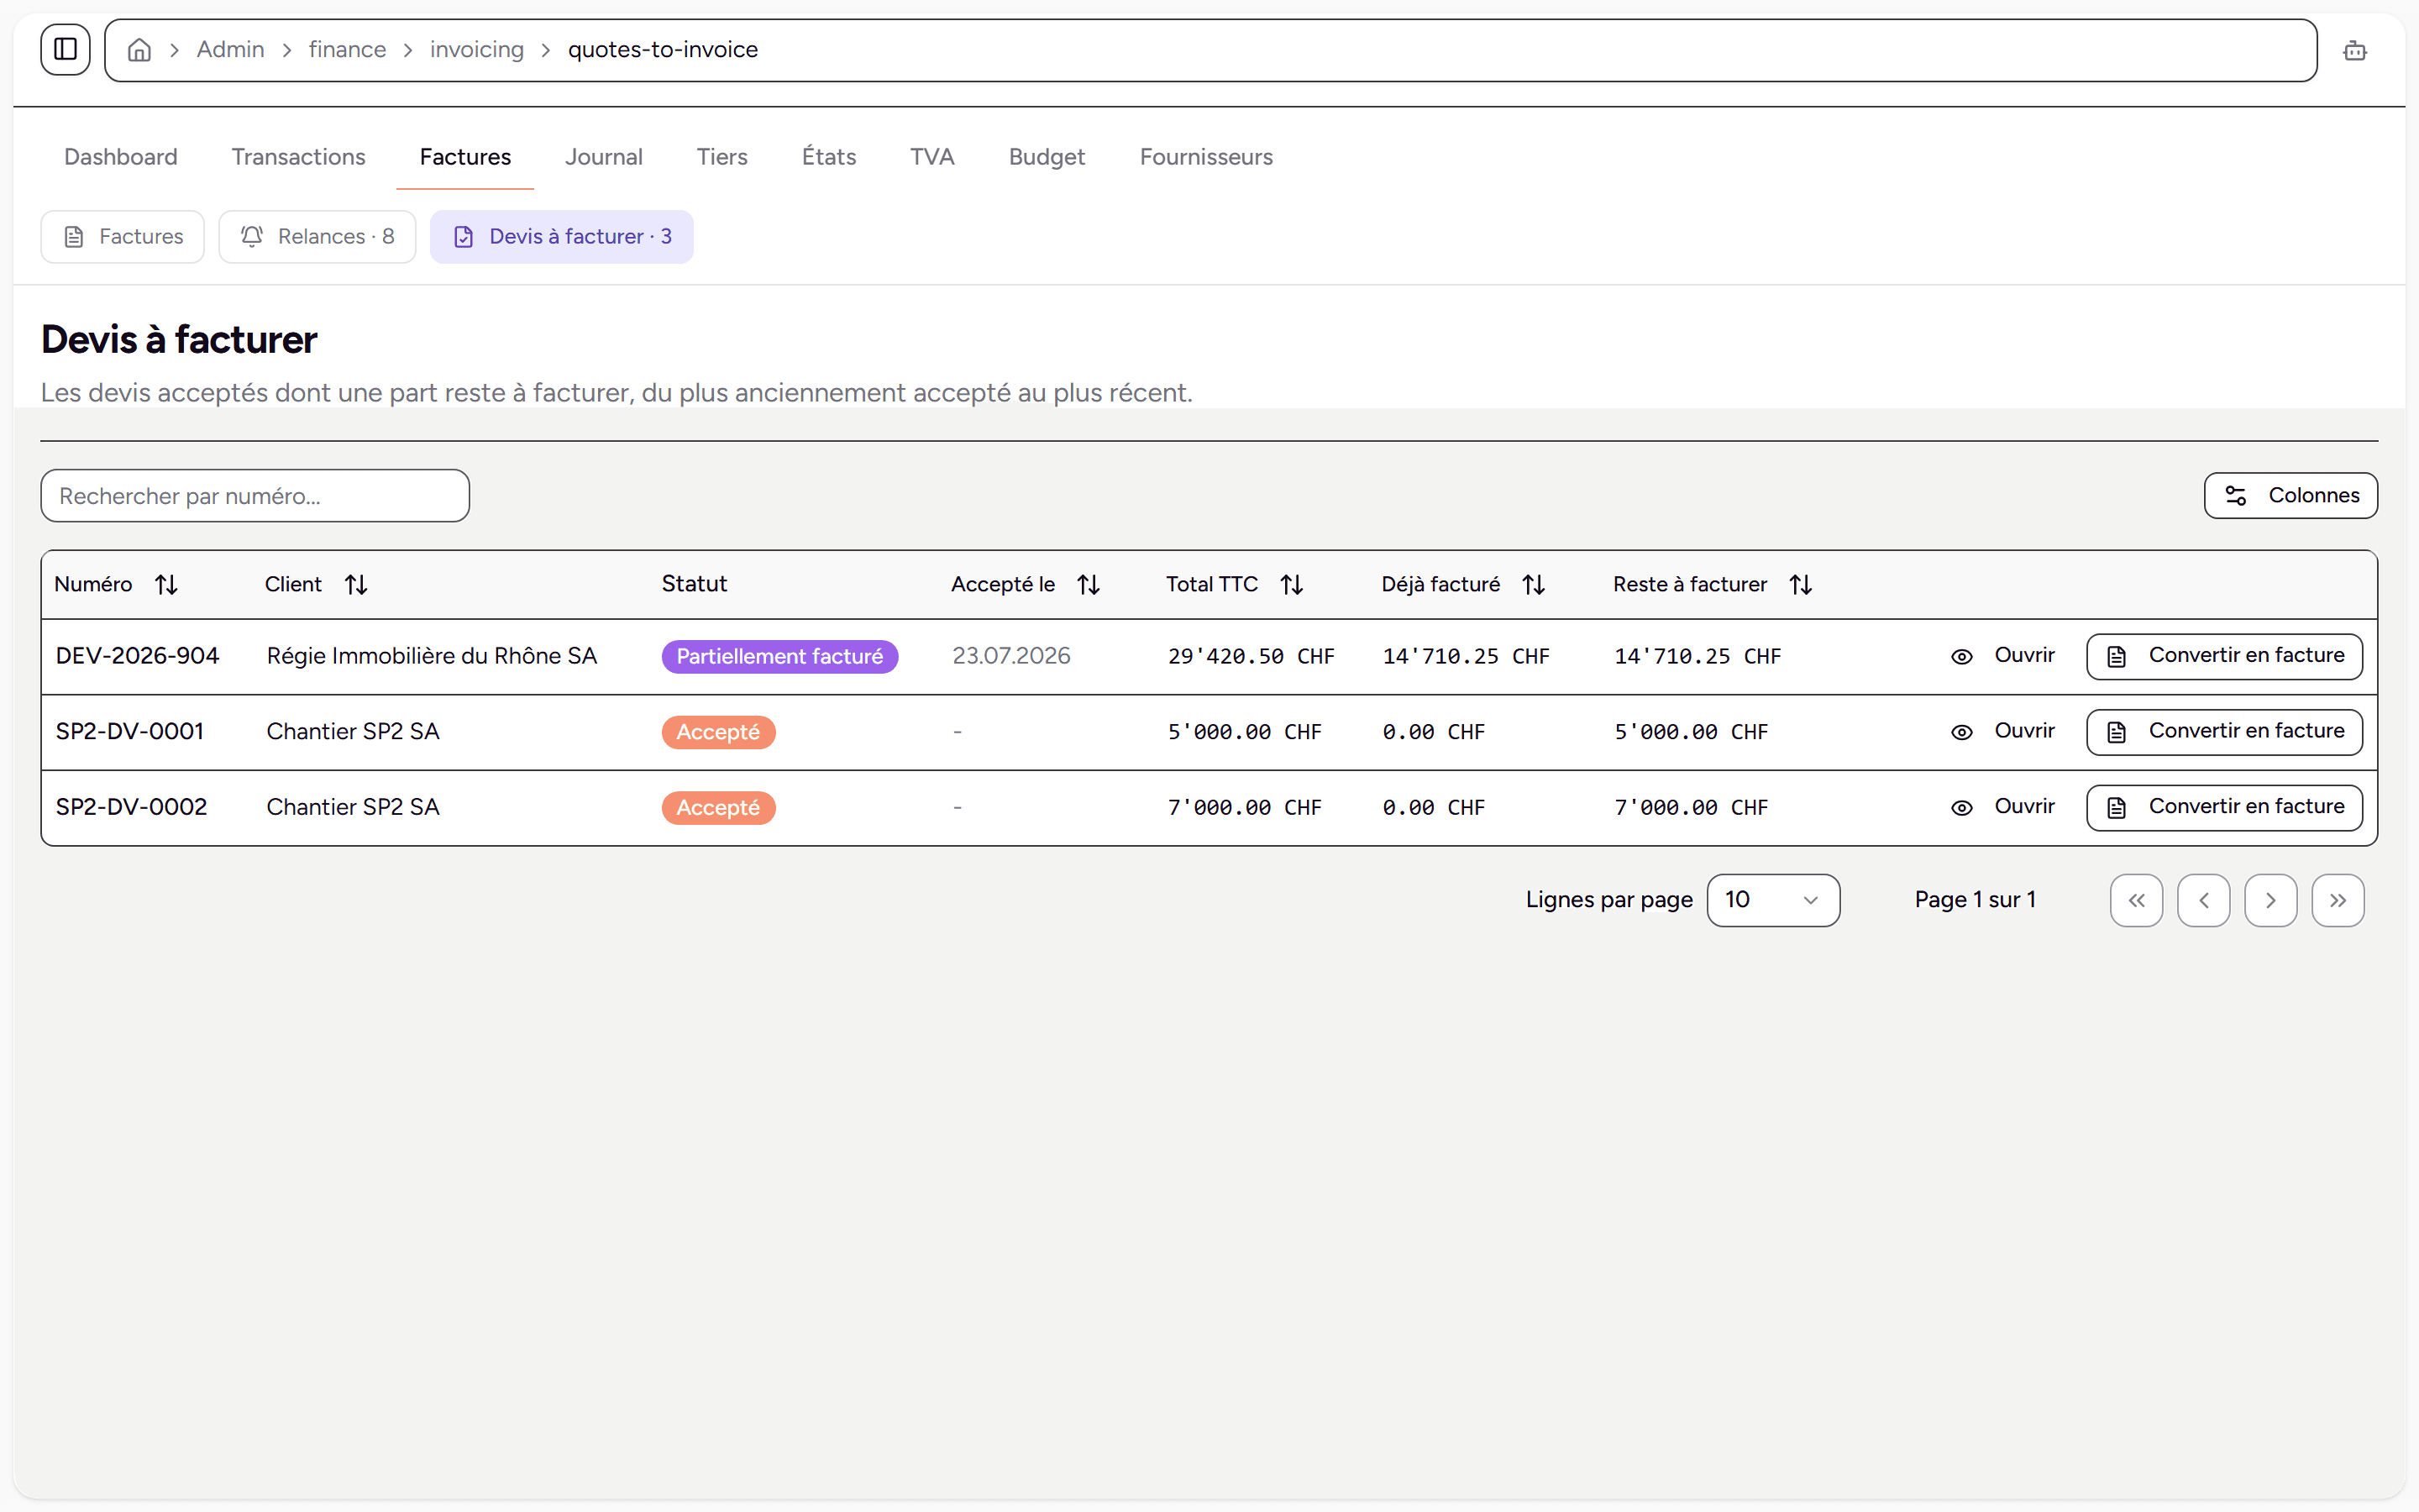The height and width of the screenshot is (1512, 2419).
Task: Click the invoicing breadcrumb link
Action: pyautogui.click(x=477, y=50)
